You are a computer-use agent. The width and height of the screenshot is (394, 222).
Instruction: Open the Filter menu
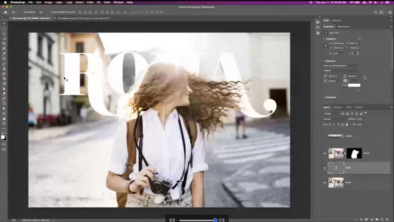tap(90, 2)
